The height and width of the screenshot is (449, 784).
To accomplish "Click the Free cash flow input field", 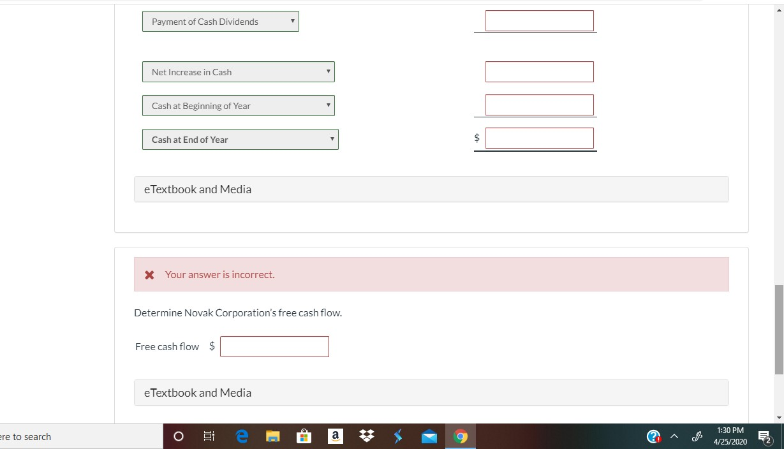I will pyautogui.click(x=274, y=346).
